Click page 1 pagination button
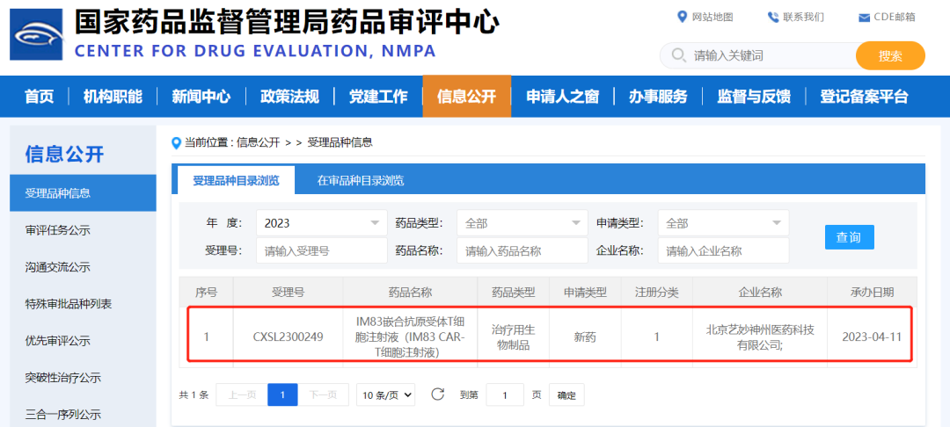The image size is (950, 427). pyautogui.click(x=282, y=395)
